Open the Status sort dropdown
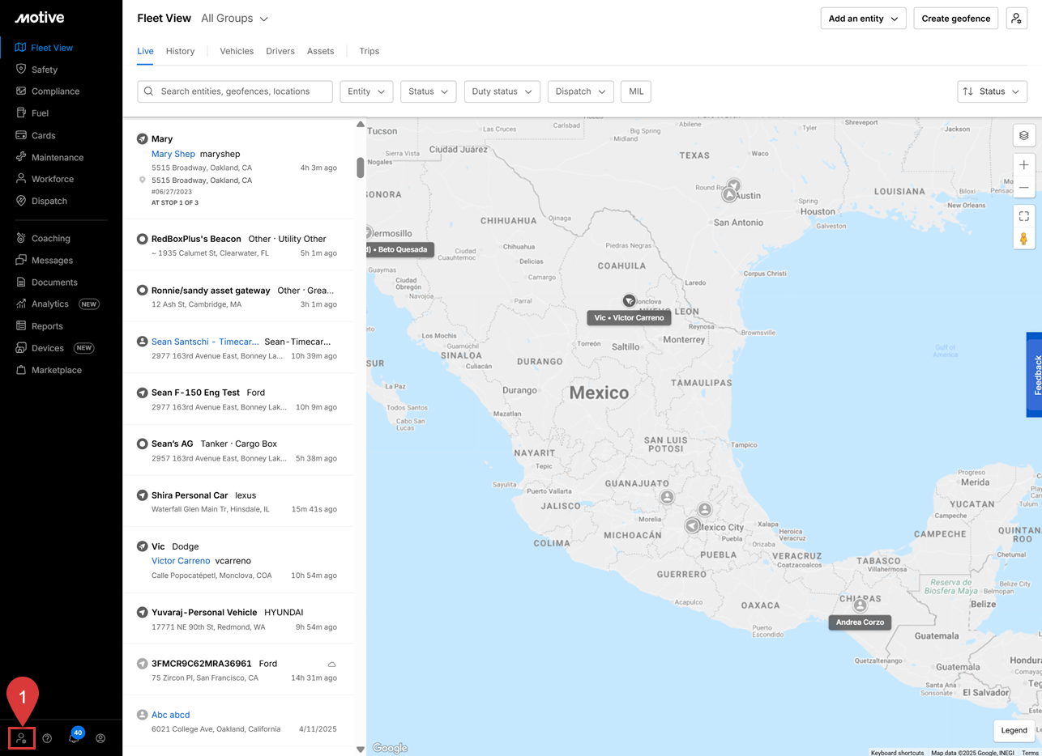Image resolution: width=1042 pixels, height=756 pixels. tap(992, 91)
